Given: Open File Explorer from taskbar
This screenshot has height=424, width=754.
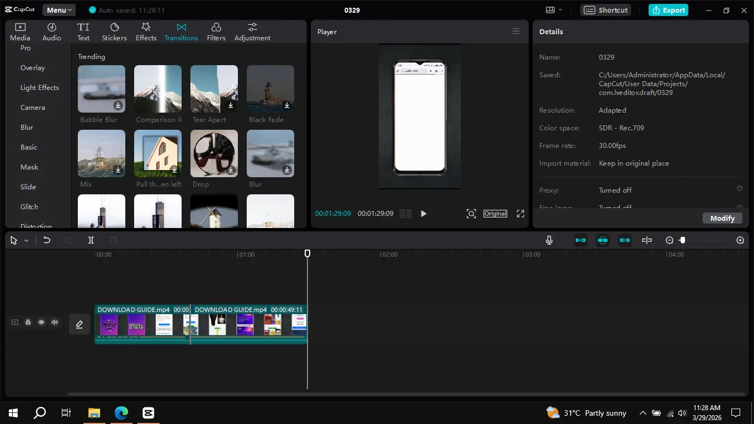Looking at the screenshot, I should [94, 413].
